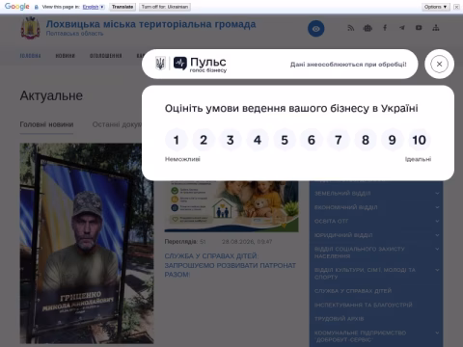Click the 'Полтавська область' subtitle
The width and height of the screenshot is (463, 347).
(74, 34)
